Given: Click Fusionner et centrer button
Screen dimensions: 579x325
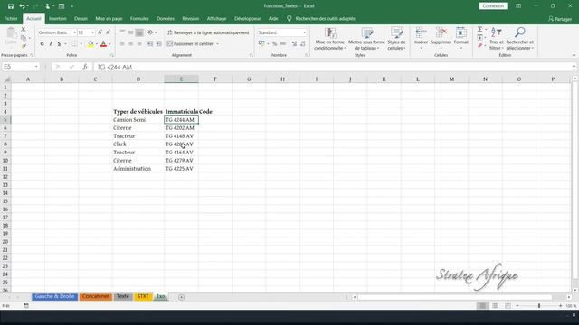Looking at the screenshot, I should tap(191, 44).
